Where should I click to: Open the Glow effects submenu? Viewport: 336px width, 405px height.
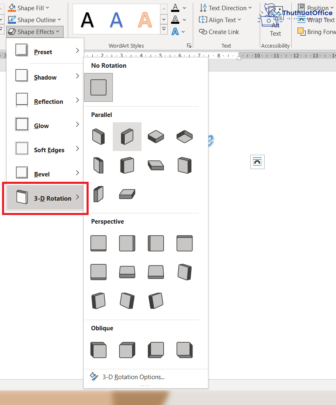[45, 125]
